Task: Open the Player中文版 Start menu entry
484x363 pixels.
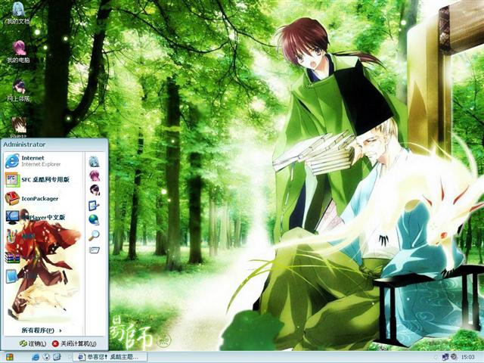Action: [x=43, y=217]
